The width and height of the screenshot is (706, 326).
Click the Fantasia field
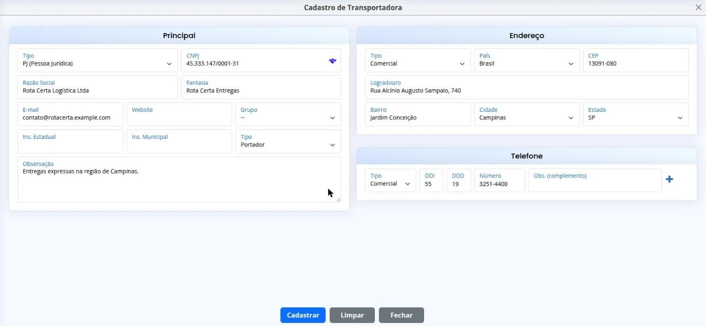pos(261,87)
